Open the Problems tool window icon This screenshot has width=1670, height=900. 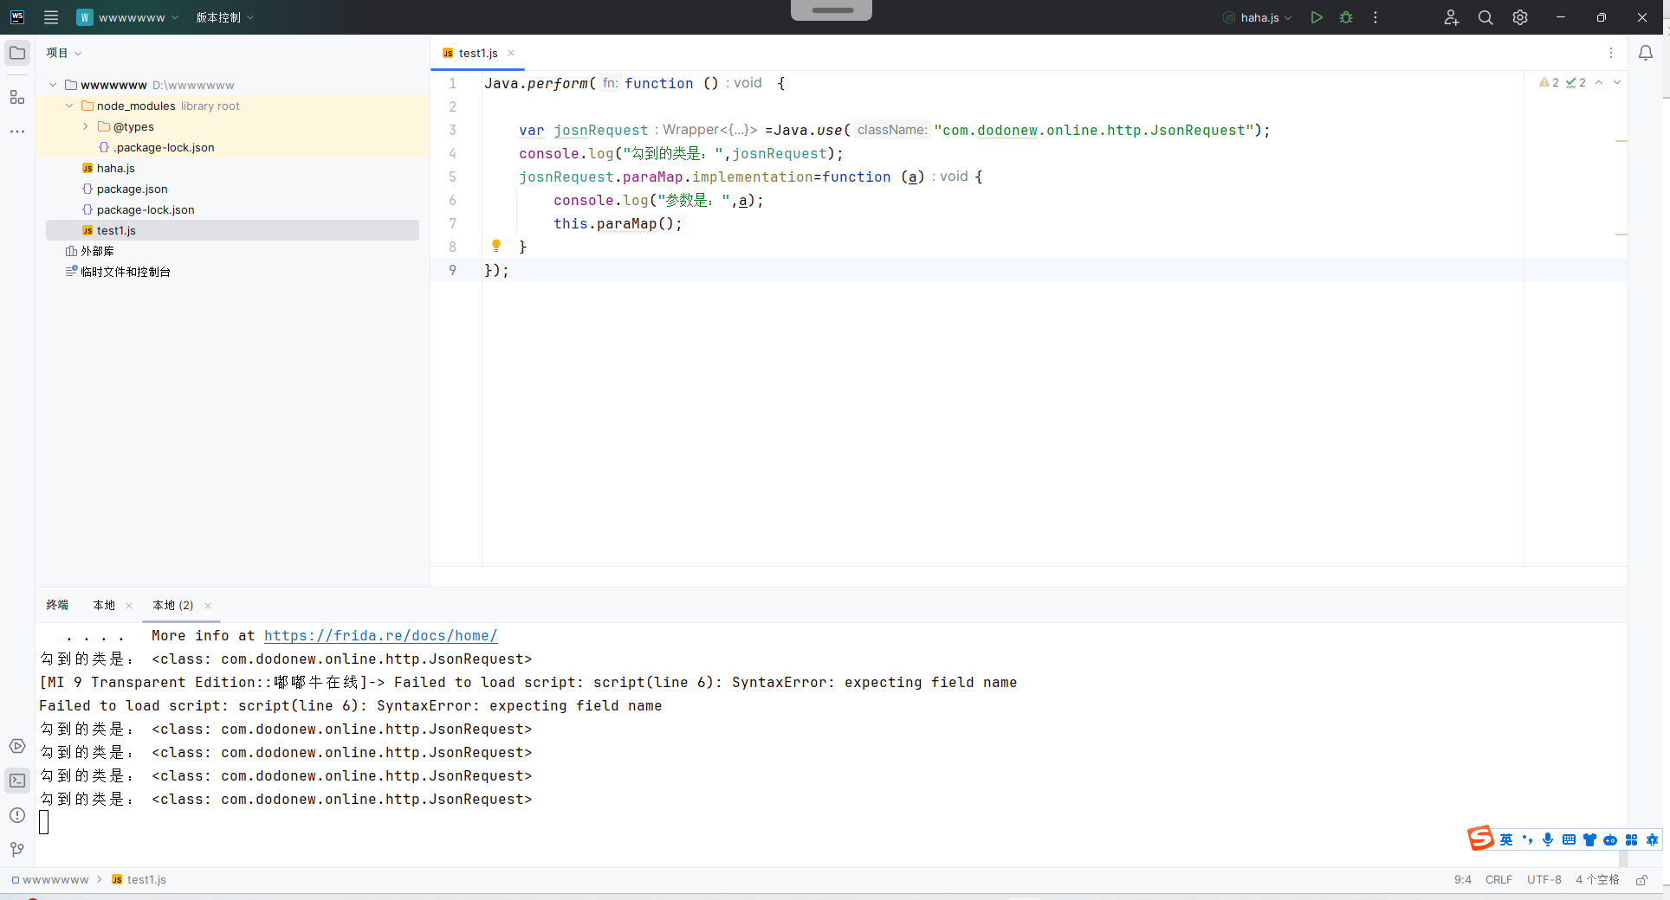click(17, 815)
